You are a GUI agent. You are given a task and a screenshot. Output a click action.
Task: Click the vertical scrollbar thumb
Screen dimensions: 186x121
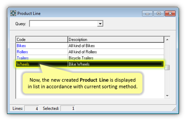click(x=167, y=67)
